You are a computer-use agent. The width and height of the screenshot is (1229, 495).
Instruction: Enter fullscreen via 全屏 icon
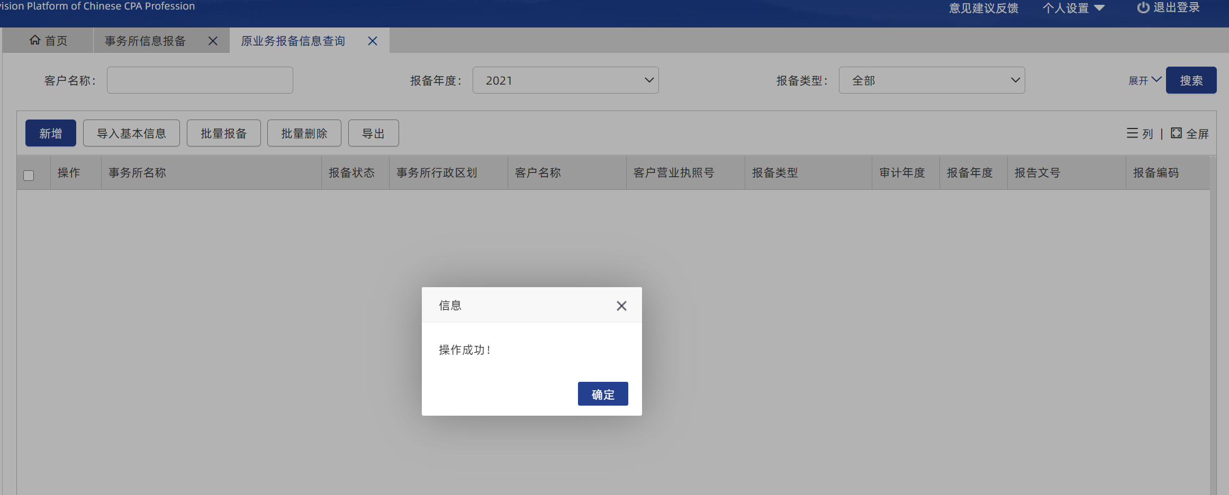coord(1176,133)
